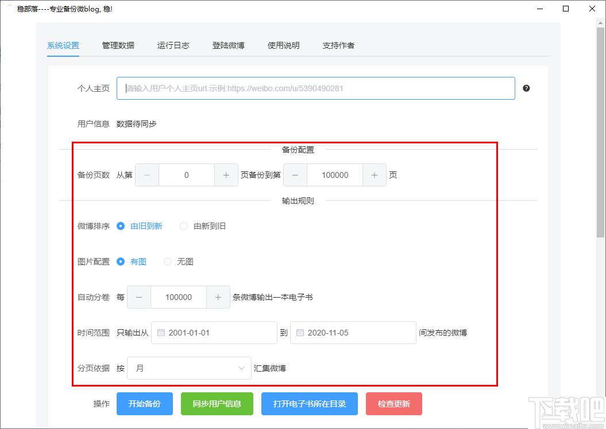606x429 pixels.
Task: Click the 开始备份 button
Action: point(145,404)
